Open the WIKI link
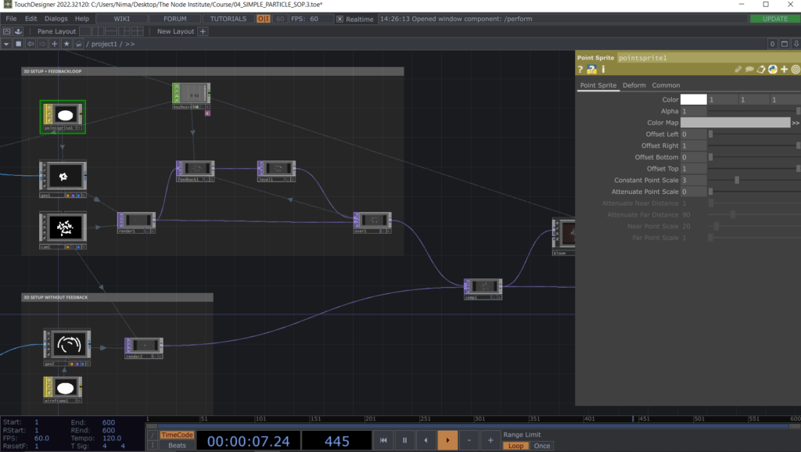Viewport: 801px width, 452px height. pos(121,19)
